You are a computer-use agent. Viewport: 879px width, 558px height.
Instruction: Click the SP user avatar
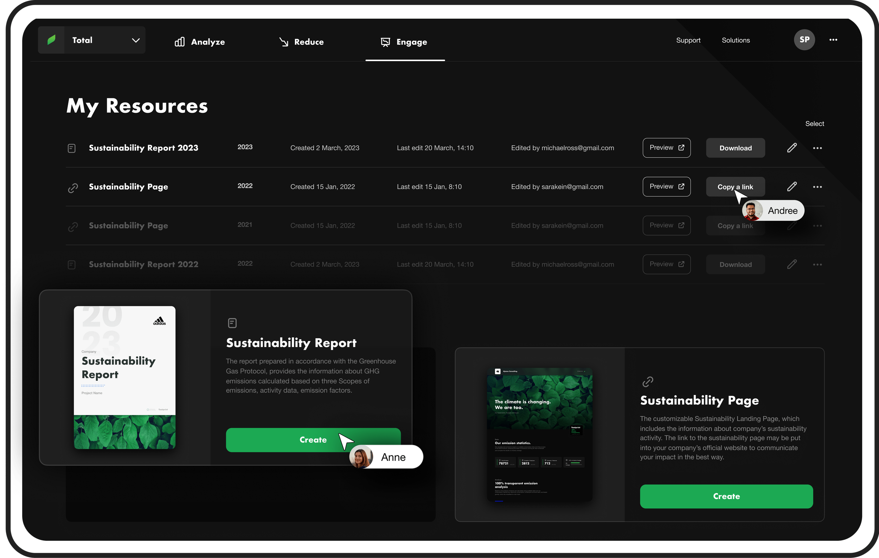[804, 40]
